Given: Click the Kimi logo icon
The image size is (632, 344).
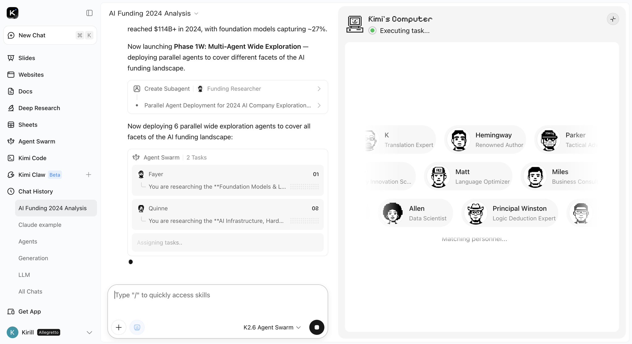Looking at the screenshot, I should (12, 13).
